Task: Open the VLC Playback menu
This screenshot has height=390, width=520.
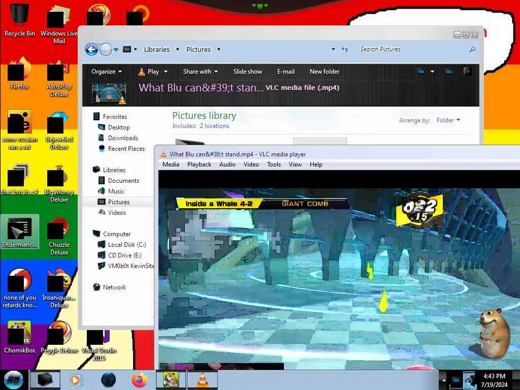Action: [199, 165]
